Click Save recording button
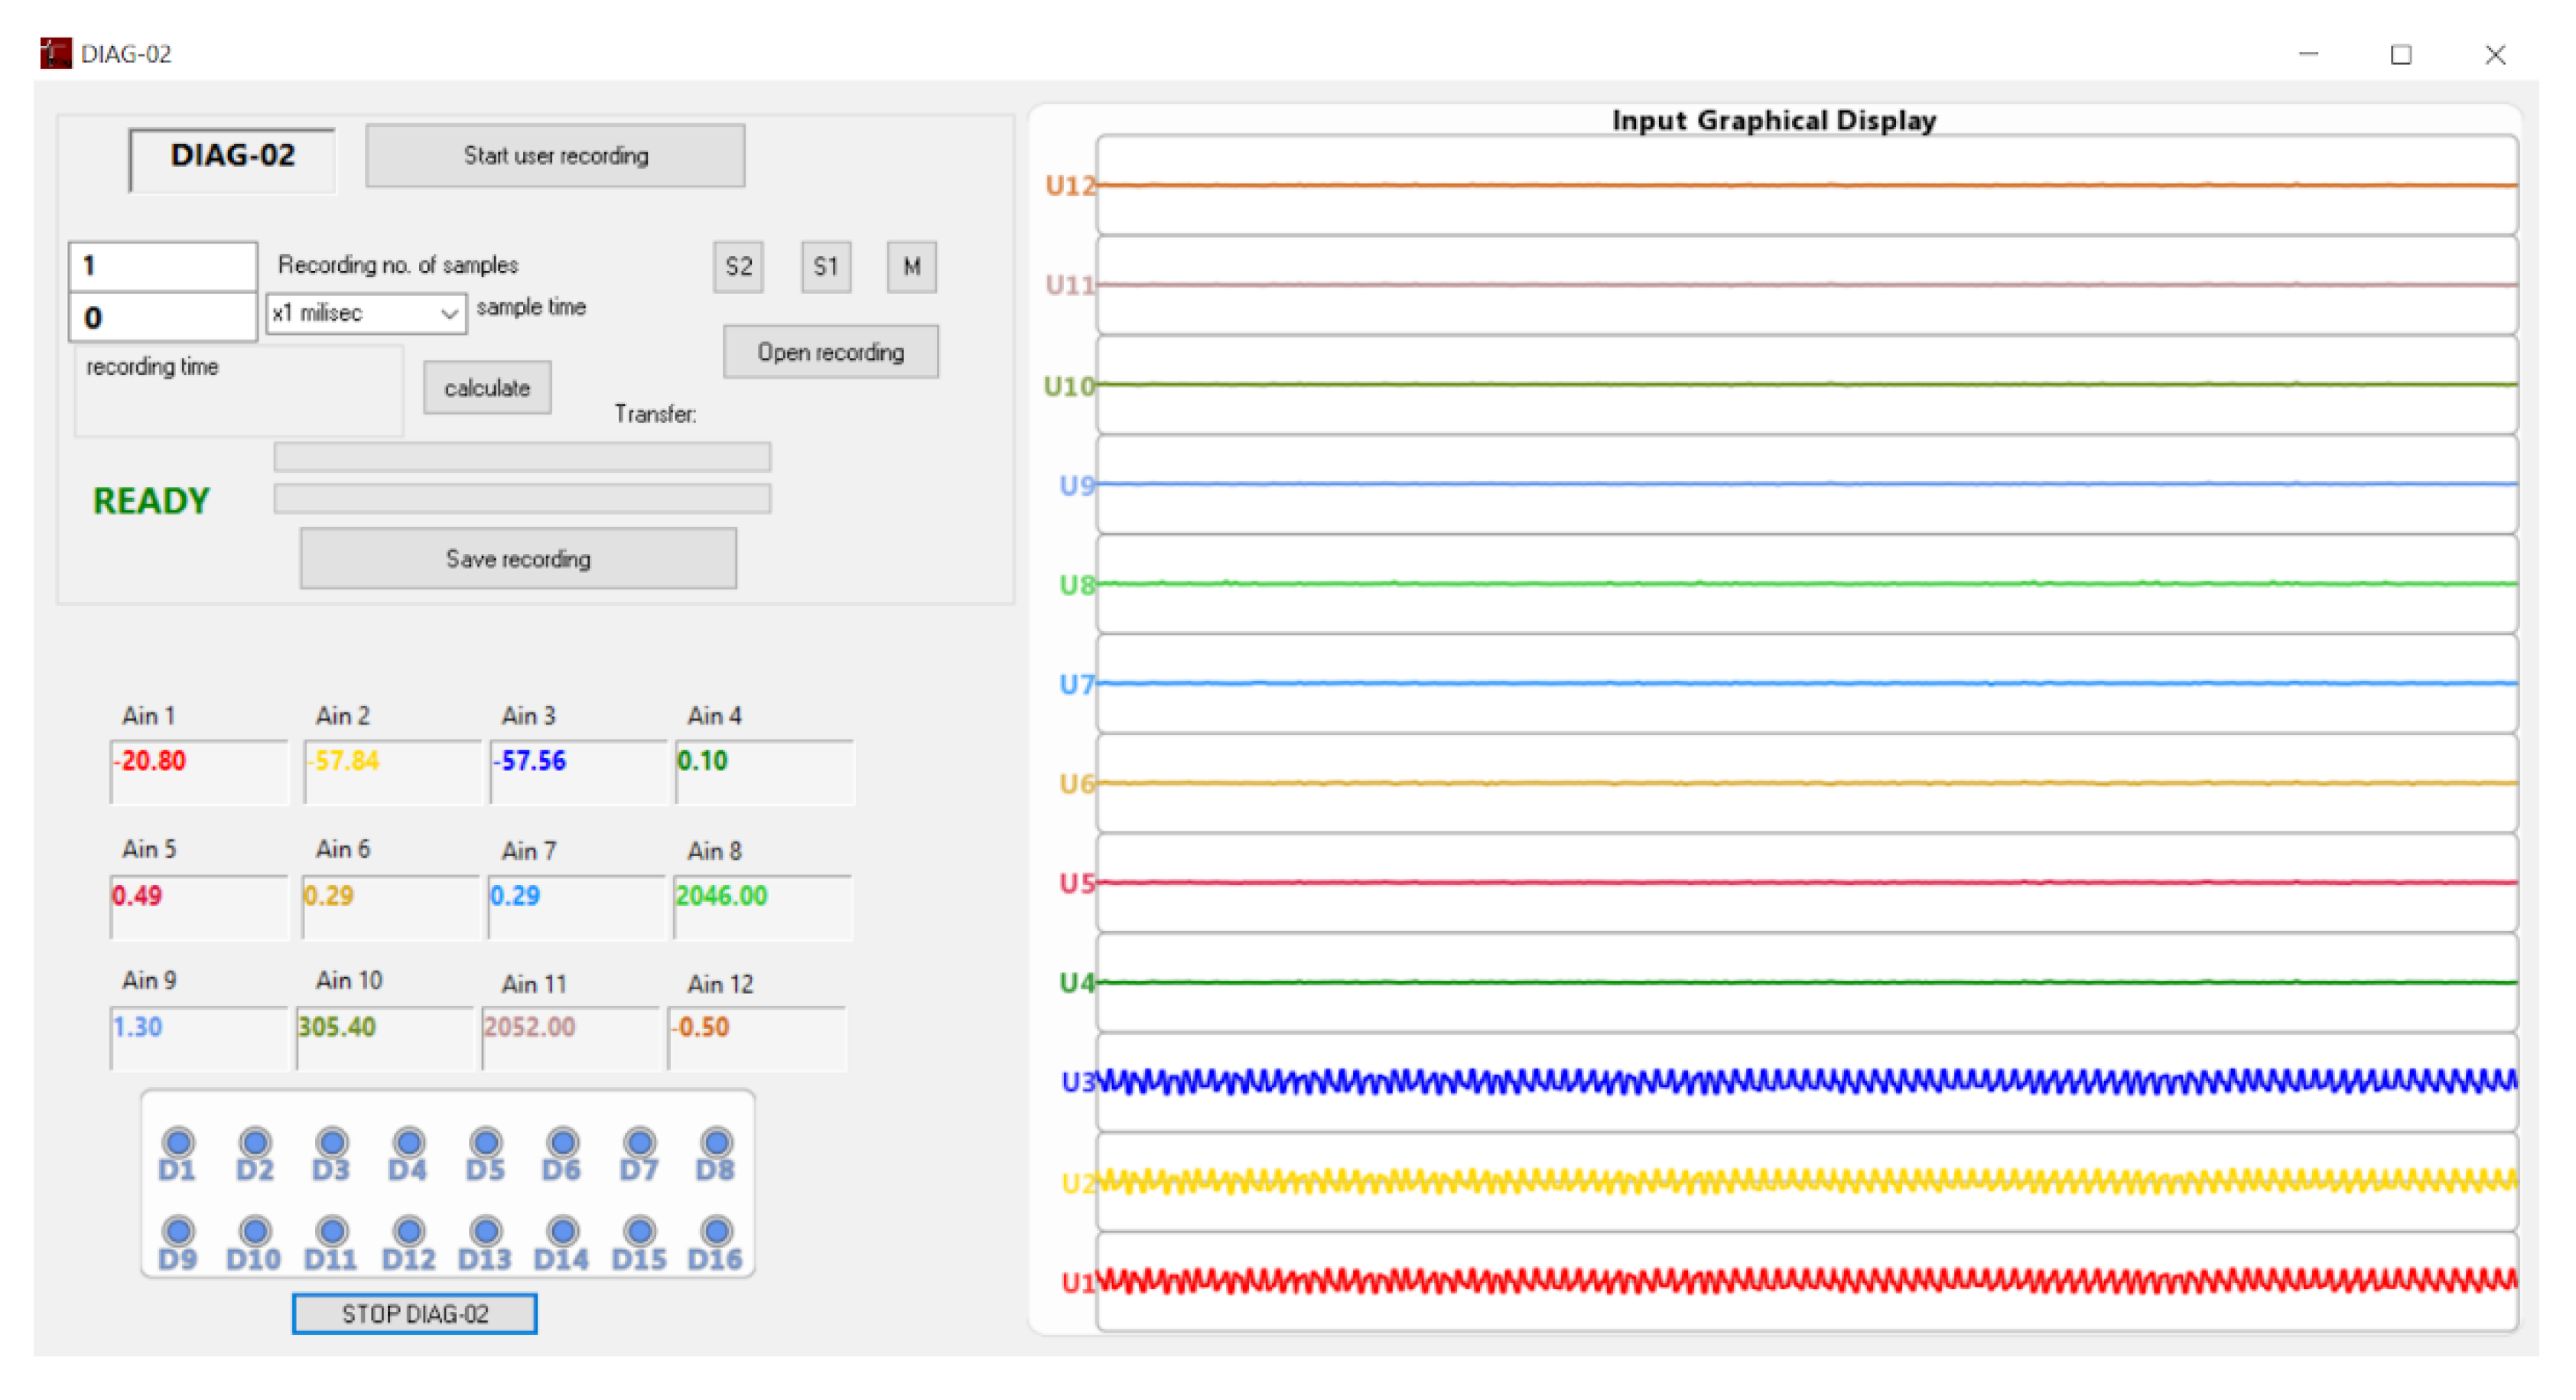The height and width of the screenshot is (1400, 2576). (518, 559)
